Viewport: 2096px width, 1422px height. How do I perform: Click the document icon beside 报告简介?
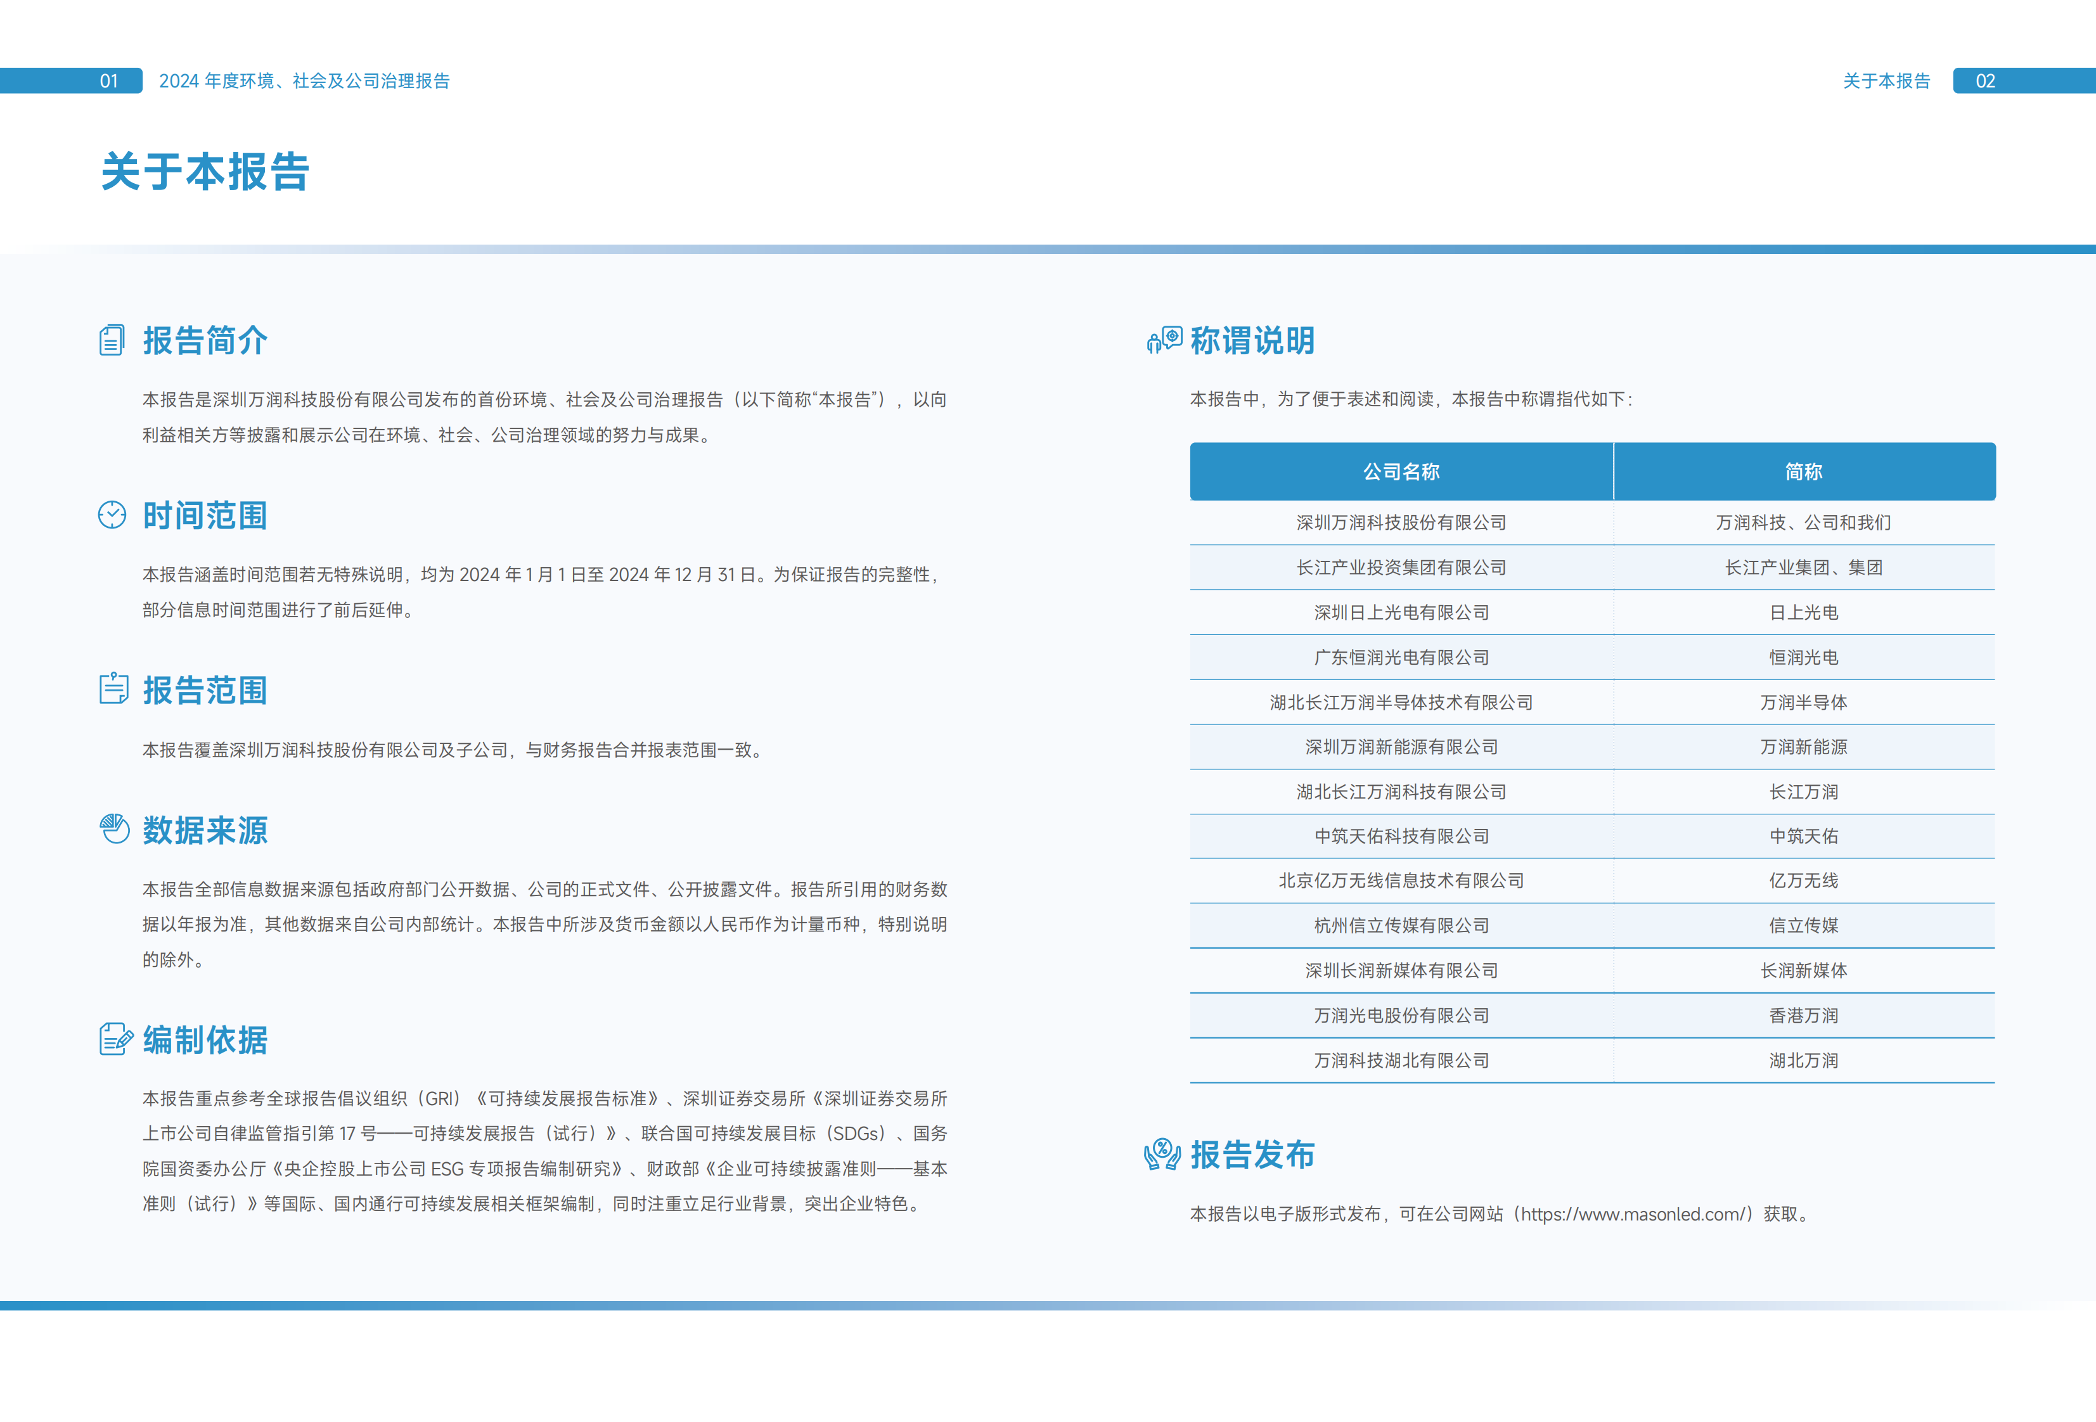(112, 340)
